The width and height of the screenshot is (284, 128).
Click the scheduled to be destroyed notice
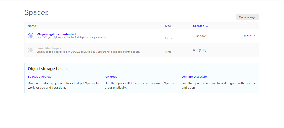pos(88,52)
